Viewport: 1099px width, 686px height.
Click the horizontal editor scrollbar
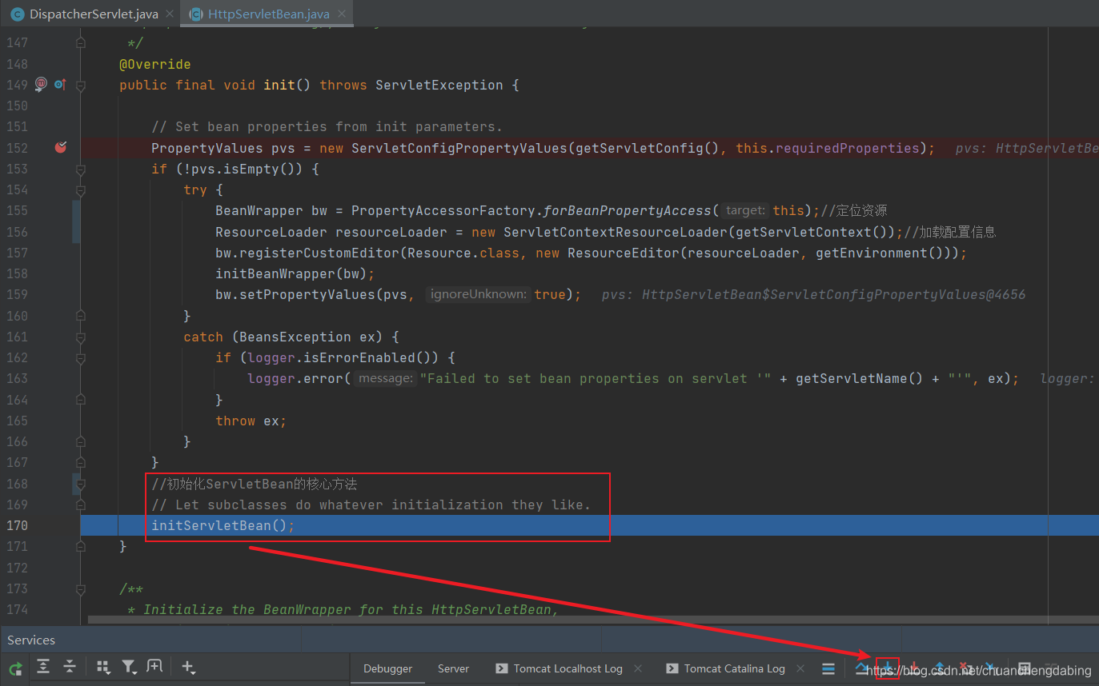point(592,620)
